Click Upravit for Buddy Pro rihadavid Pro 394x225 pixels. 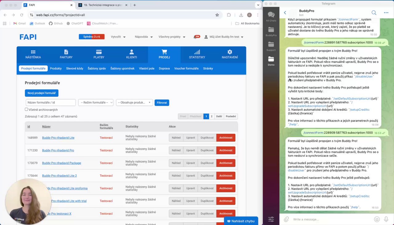click(x=191, y=150)
